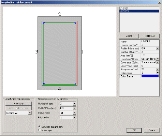Open the new reinforcement Profile combo box
162x136 pixels.
[x=74, y=108]
